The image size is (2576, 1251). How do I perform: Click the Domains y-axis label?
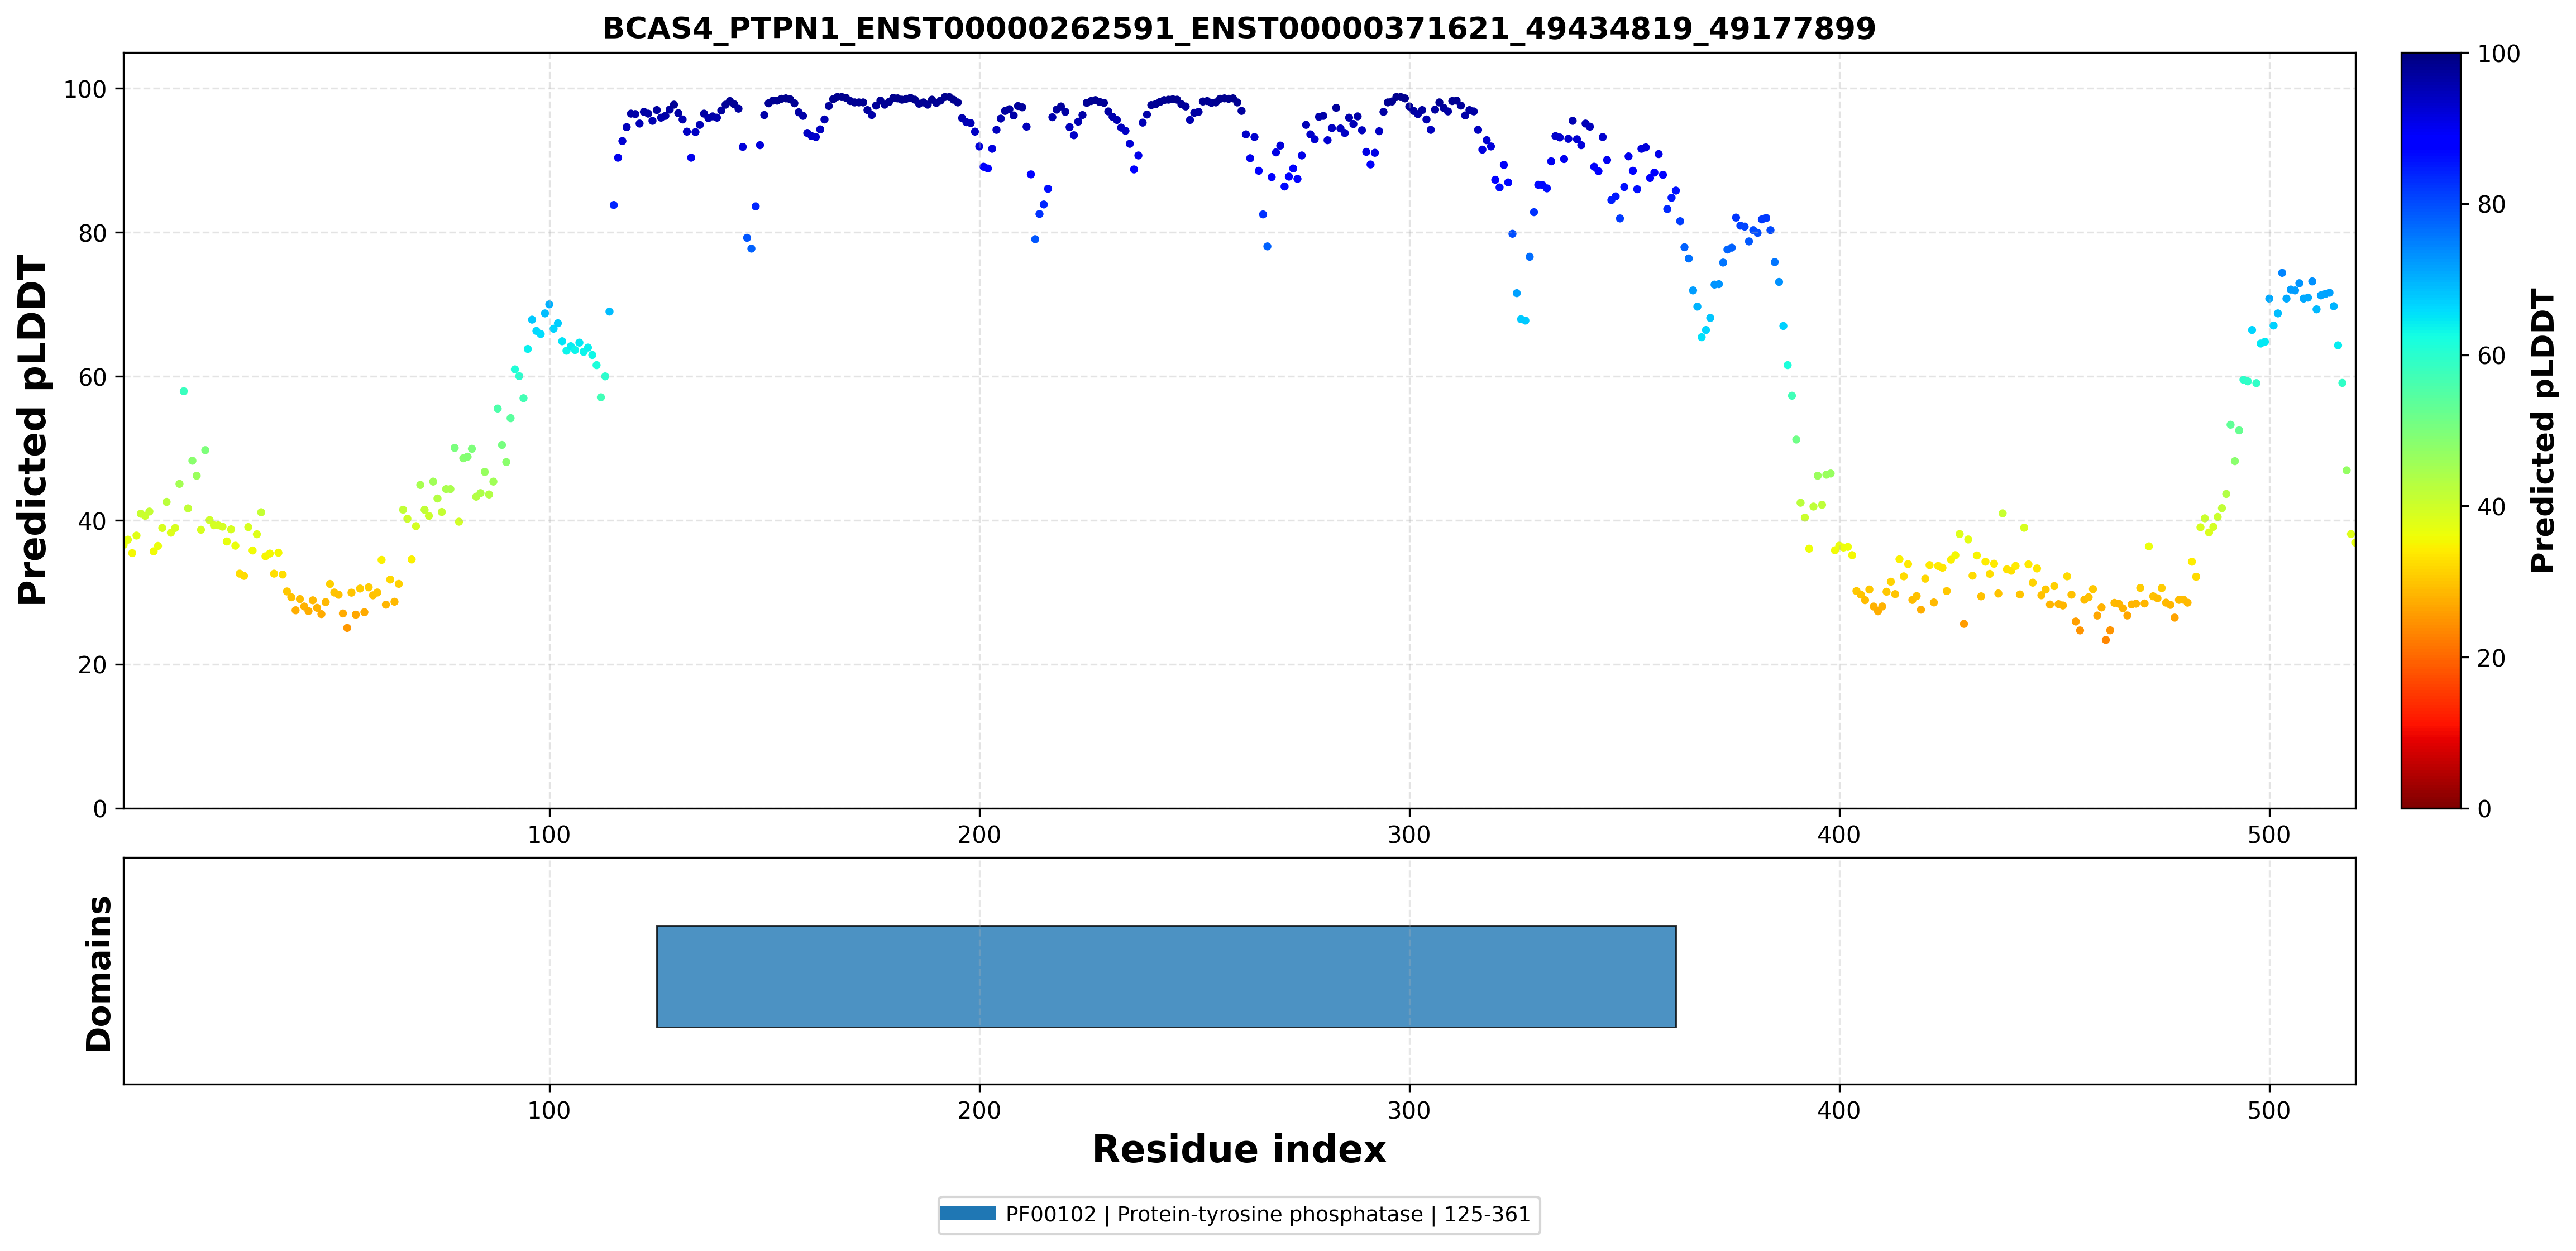(99, 973)
